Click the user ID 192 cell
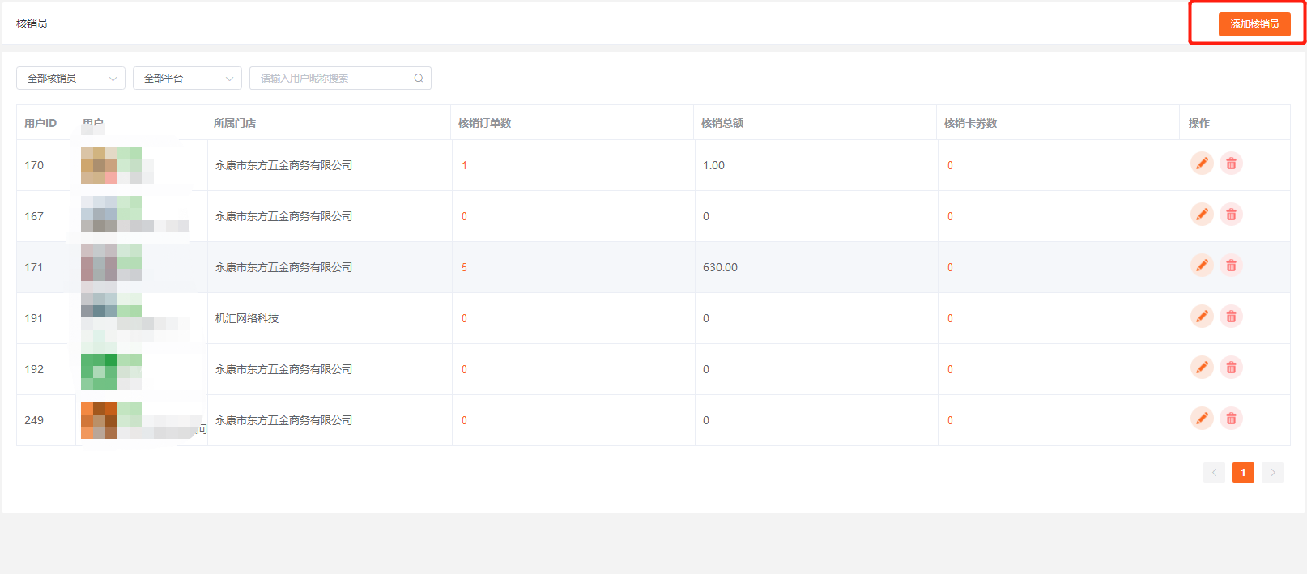This screenshot has height=574, width=1307. [x=34, y=369]
